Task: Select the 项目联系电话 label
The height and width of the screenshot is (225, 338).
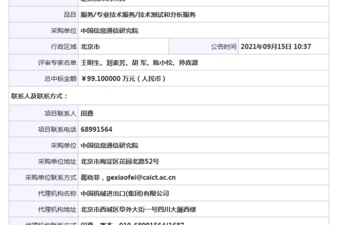Action: tap(57, 129)
